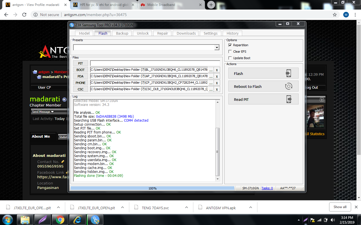Click the Tasks: 0 link
Image resolution: width=361 pixels, height=225 pixels.
pos(267,188)
